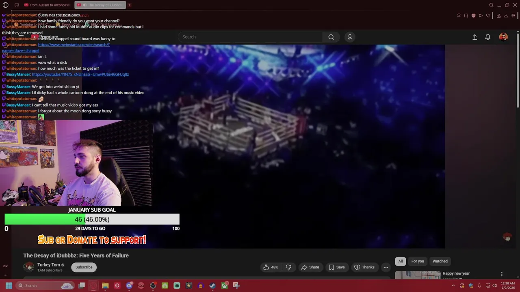520x292 pixels.
Task: Click the video title text
Action: [x=76, y=255]
